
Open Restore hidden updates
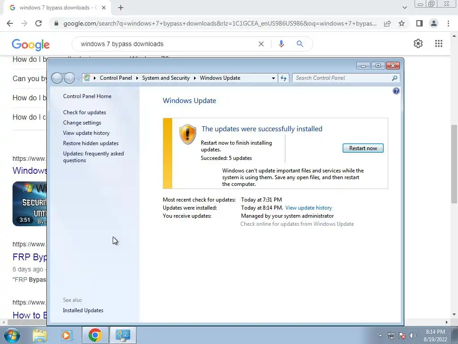[91, 143]
